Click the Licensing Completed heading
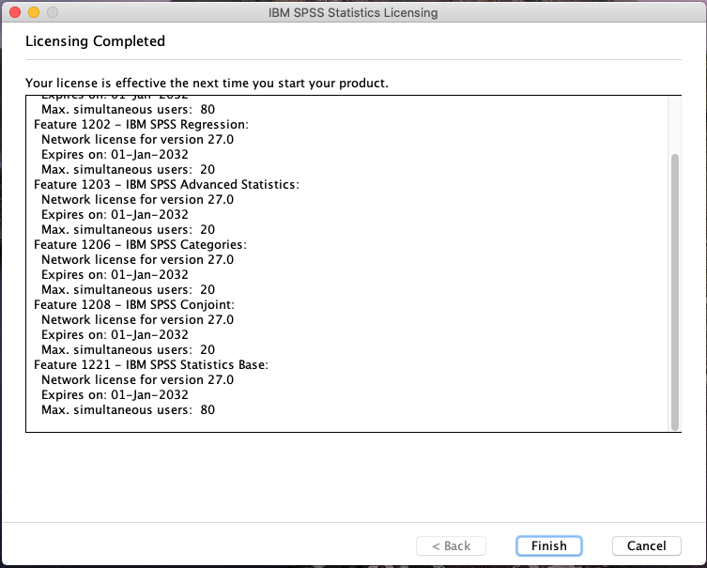The width and height of the screenshot is (707, 568). tap(95, 41)
